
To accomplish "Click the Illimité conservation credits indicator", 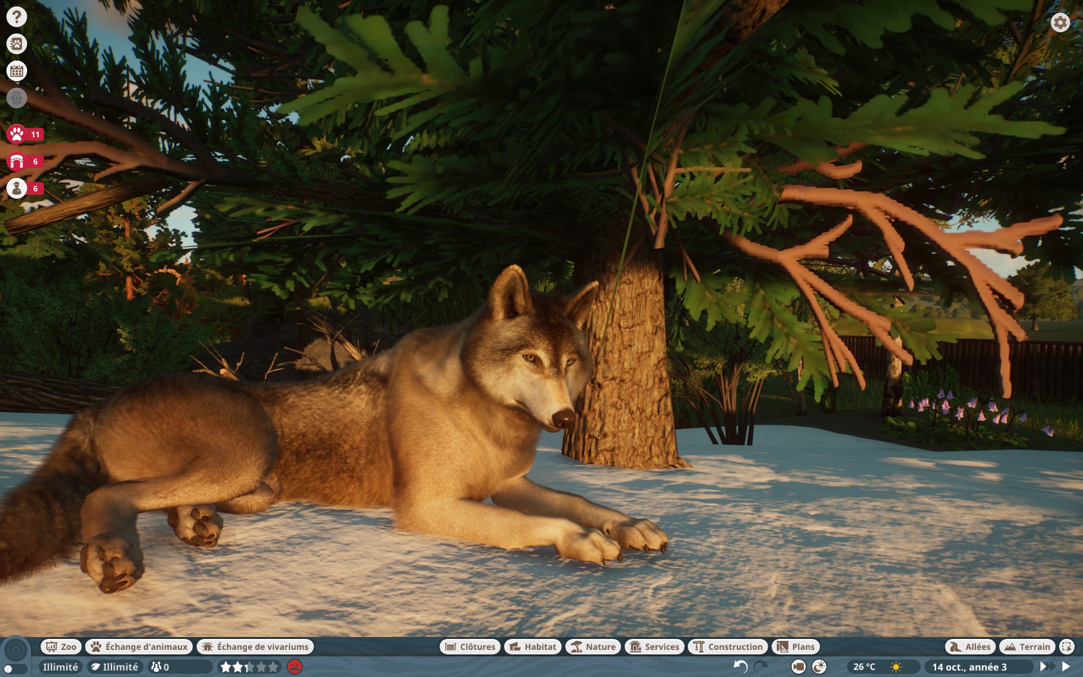I will coord(115,667).
